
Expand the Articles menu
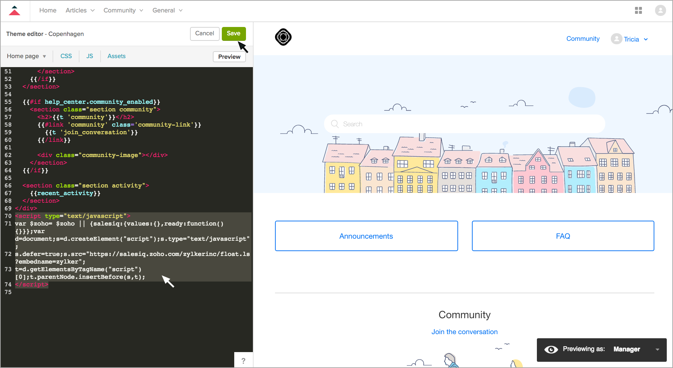(80, 10)
